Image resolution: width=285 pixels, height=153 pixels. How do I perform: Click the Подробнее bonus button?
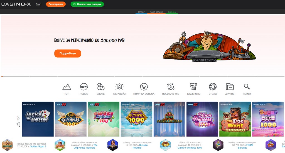[x=68, y=53]
